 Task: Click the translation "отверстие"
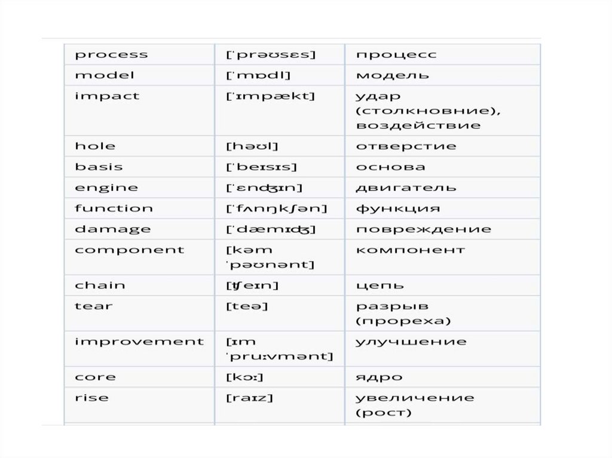point(406,146)
